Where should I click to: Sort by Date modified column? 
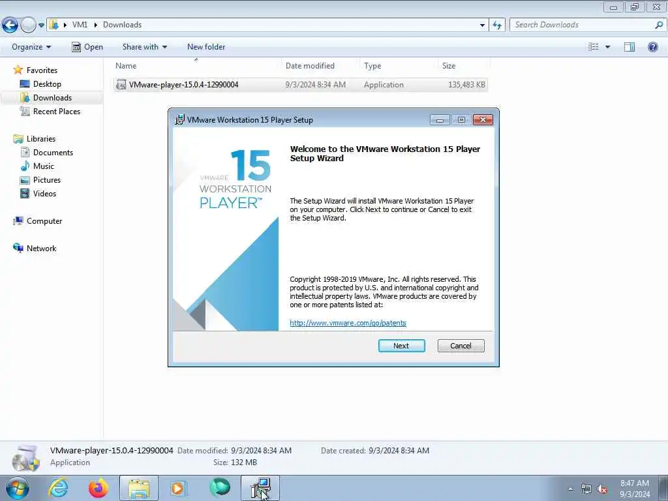point(320,66)
